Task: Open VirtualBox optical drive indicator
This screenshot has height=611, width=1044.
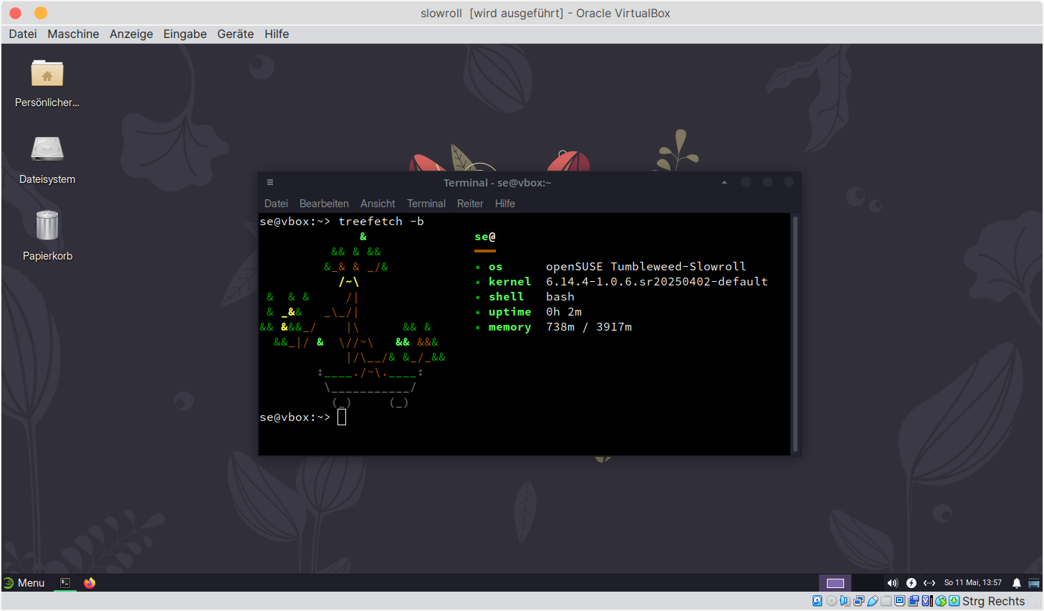Action: click(x=831, y=601)
